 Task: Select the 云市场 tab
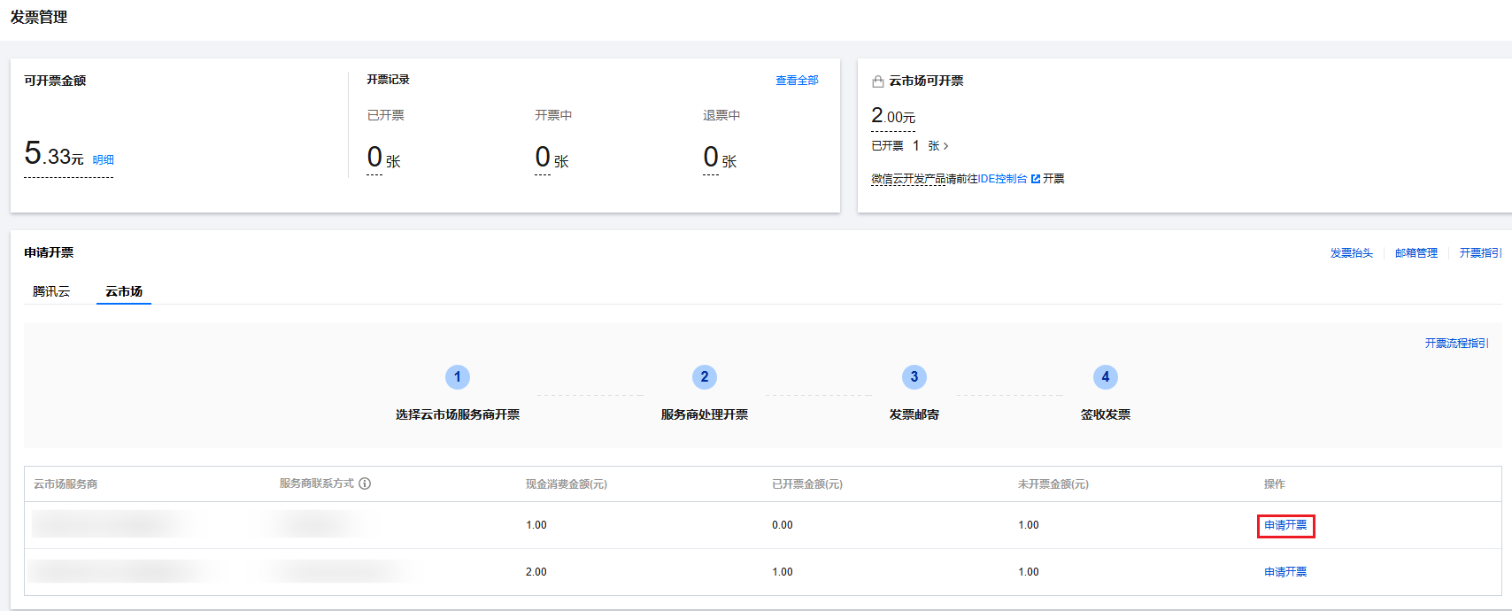(124, 291)
